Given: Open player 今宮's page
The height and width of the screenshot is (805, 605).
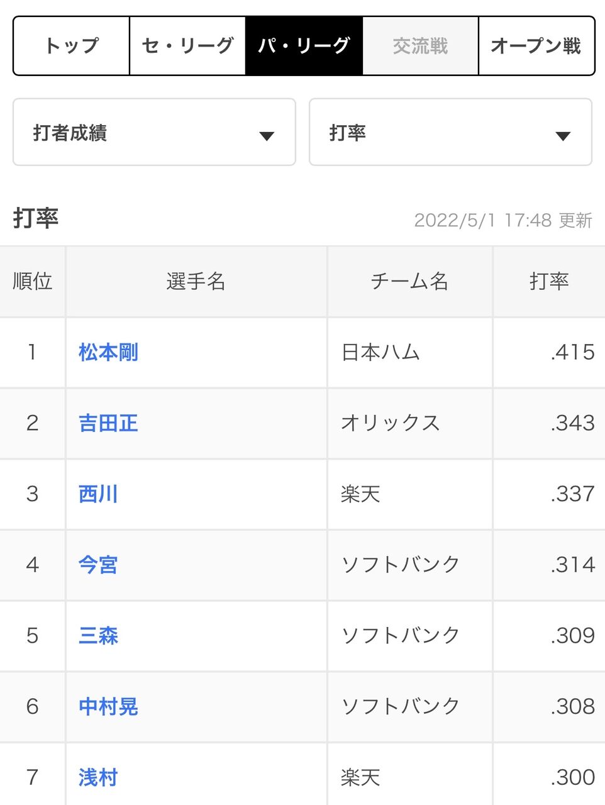Looking at the screenshot, I should 98,565.
